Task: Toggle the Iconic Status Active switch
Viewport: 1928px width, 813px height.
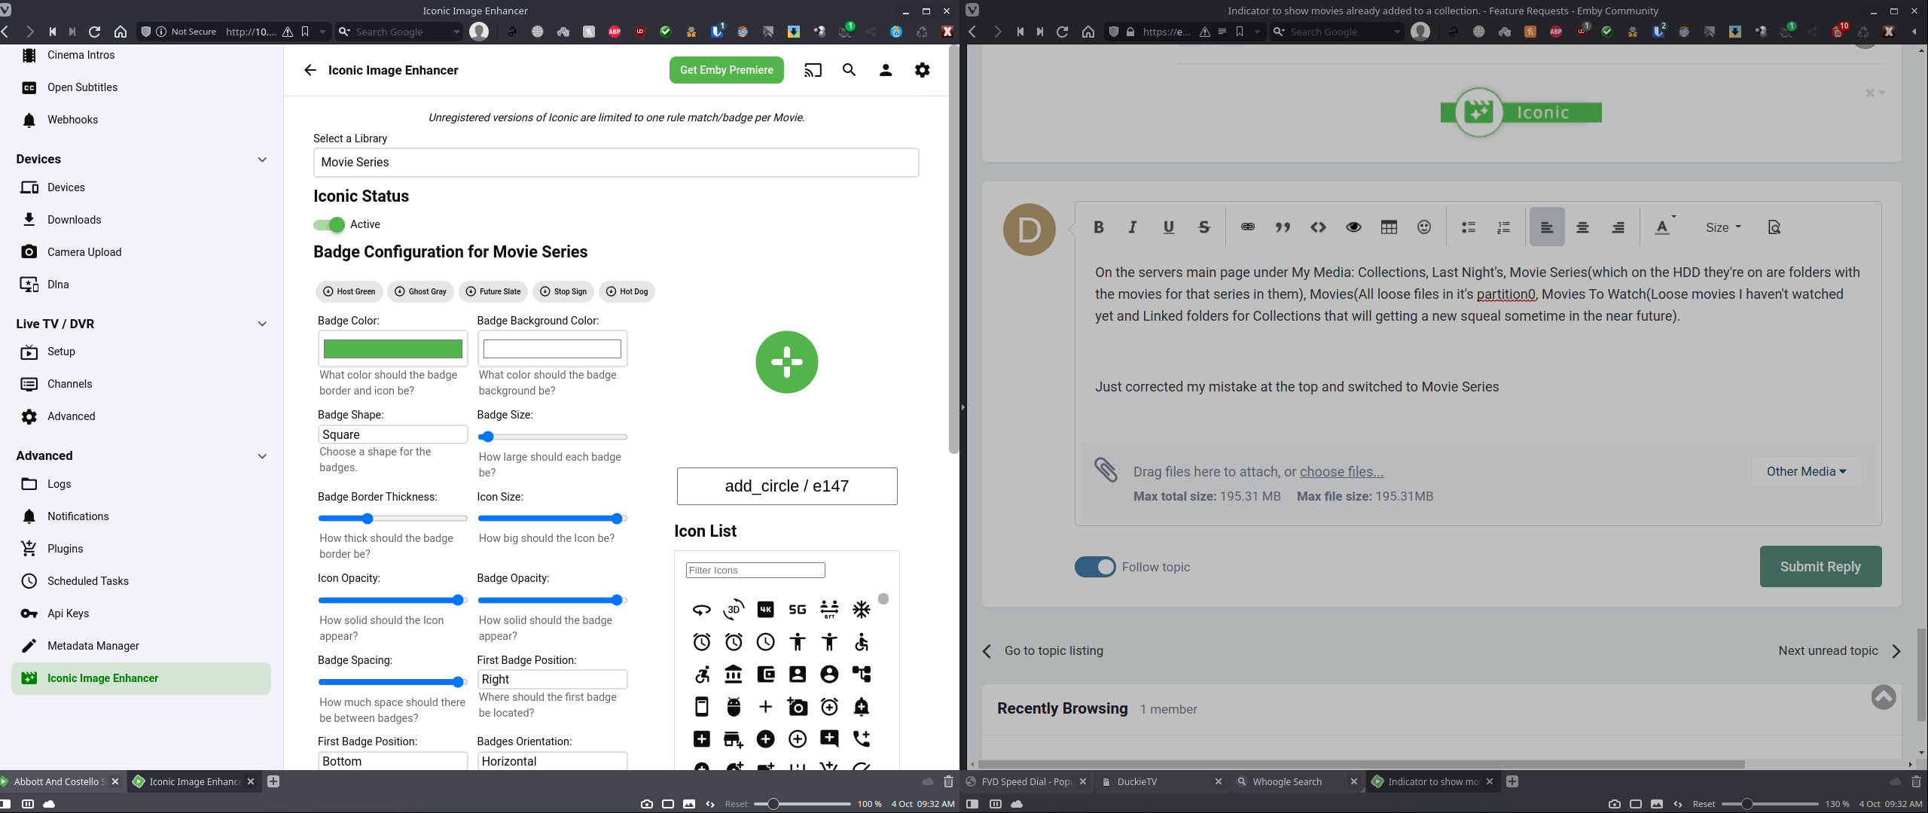Action: pos(329,224)
